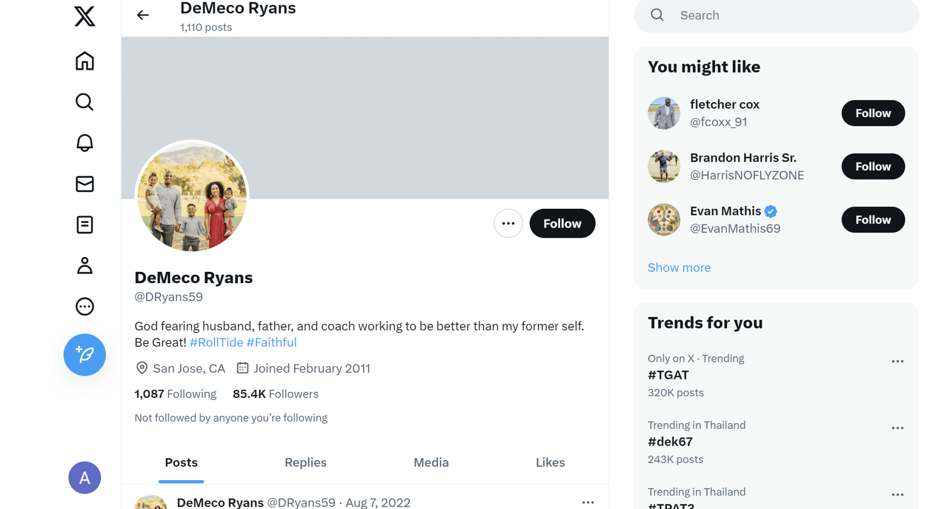Compose a new post with feather button
The image size is (950, 509).
pyautogui.click(x=85, y=354)
